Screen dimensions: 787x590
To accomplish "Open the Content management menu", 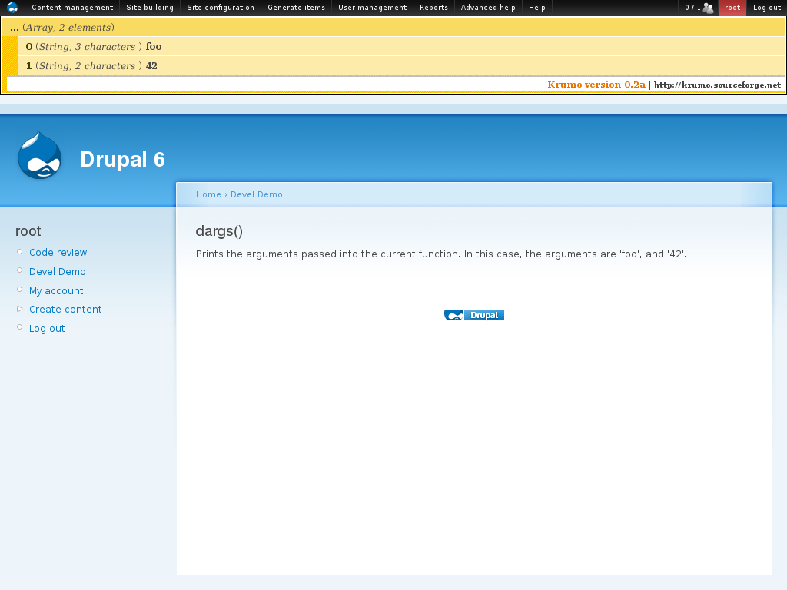I will click(x=72, y=8).
